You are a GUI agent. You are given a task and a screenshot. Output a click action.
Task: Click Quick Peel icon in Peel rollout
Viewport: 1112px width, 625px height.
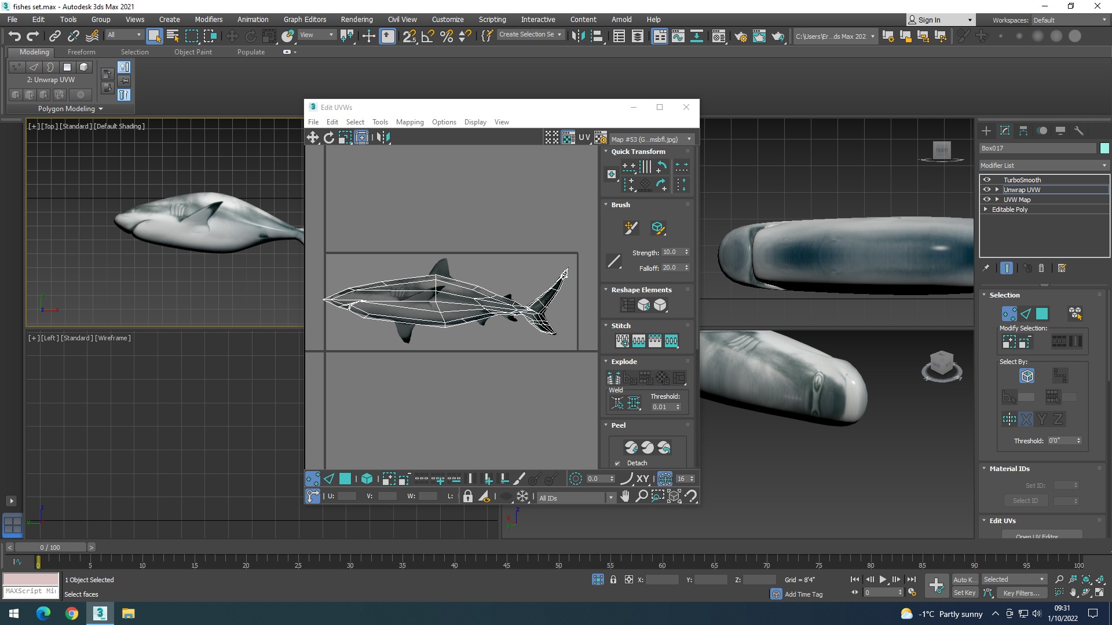pyautogui.click(x=631, y=447)
